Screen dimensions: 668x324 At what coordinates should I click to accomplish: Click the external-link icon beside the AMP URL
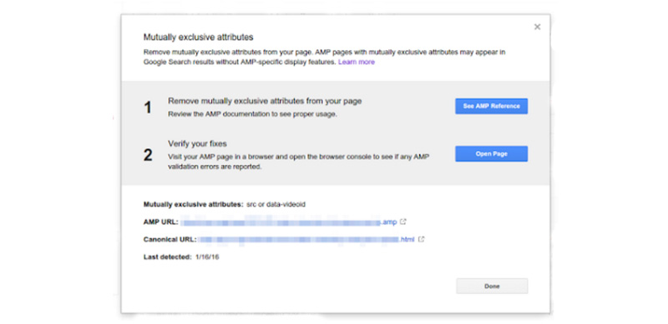(x=403, y=222)
